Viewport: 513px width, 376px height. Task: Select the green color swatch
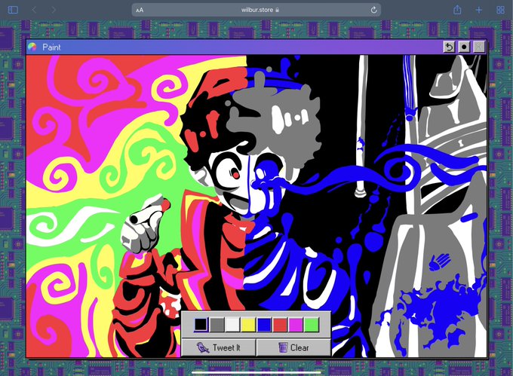[312, 325]
